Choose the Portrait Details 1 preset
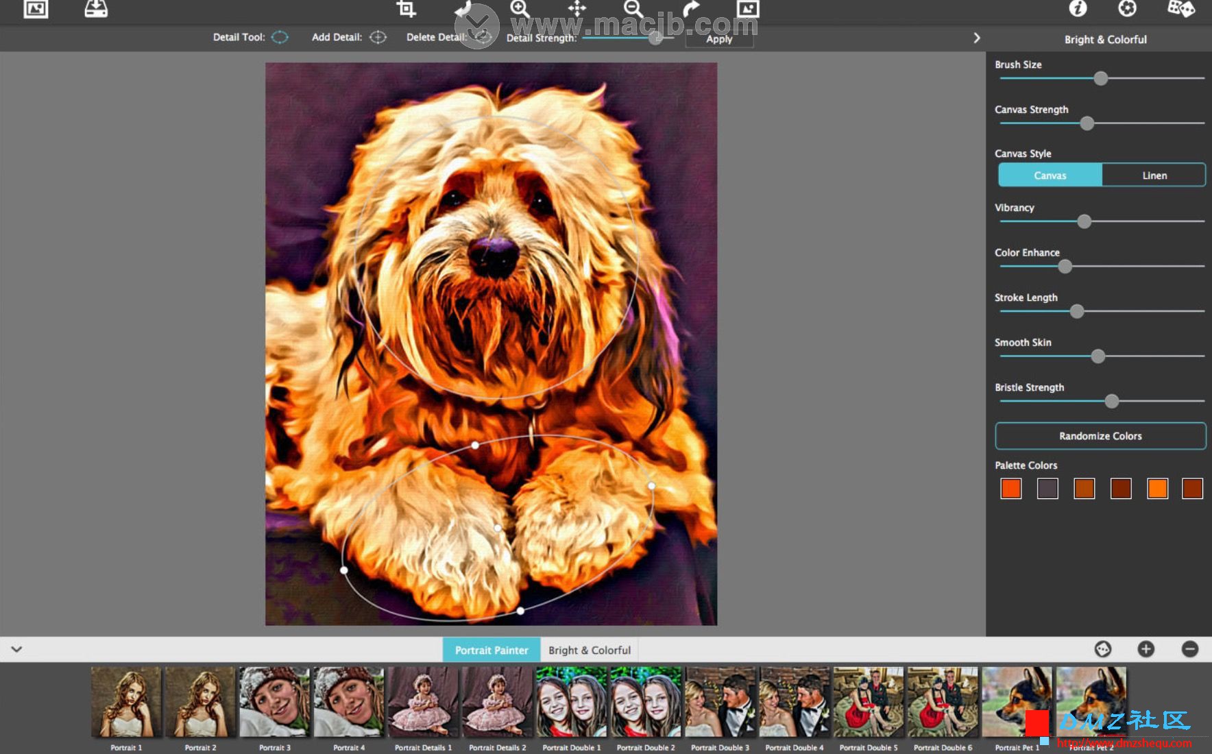1212x754 pixels. 423,703
